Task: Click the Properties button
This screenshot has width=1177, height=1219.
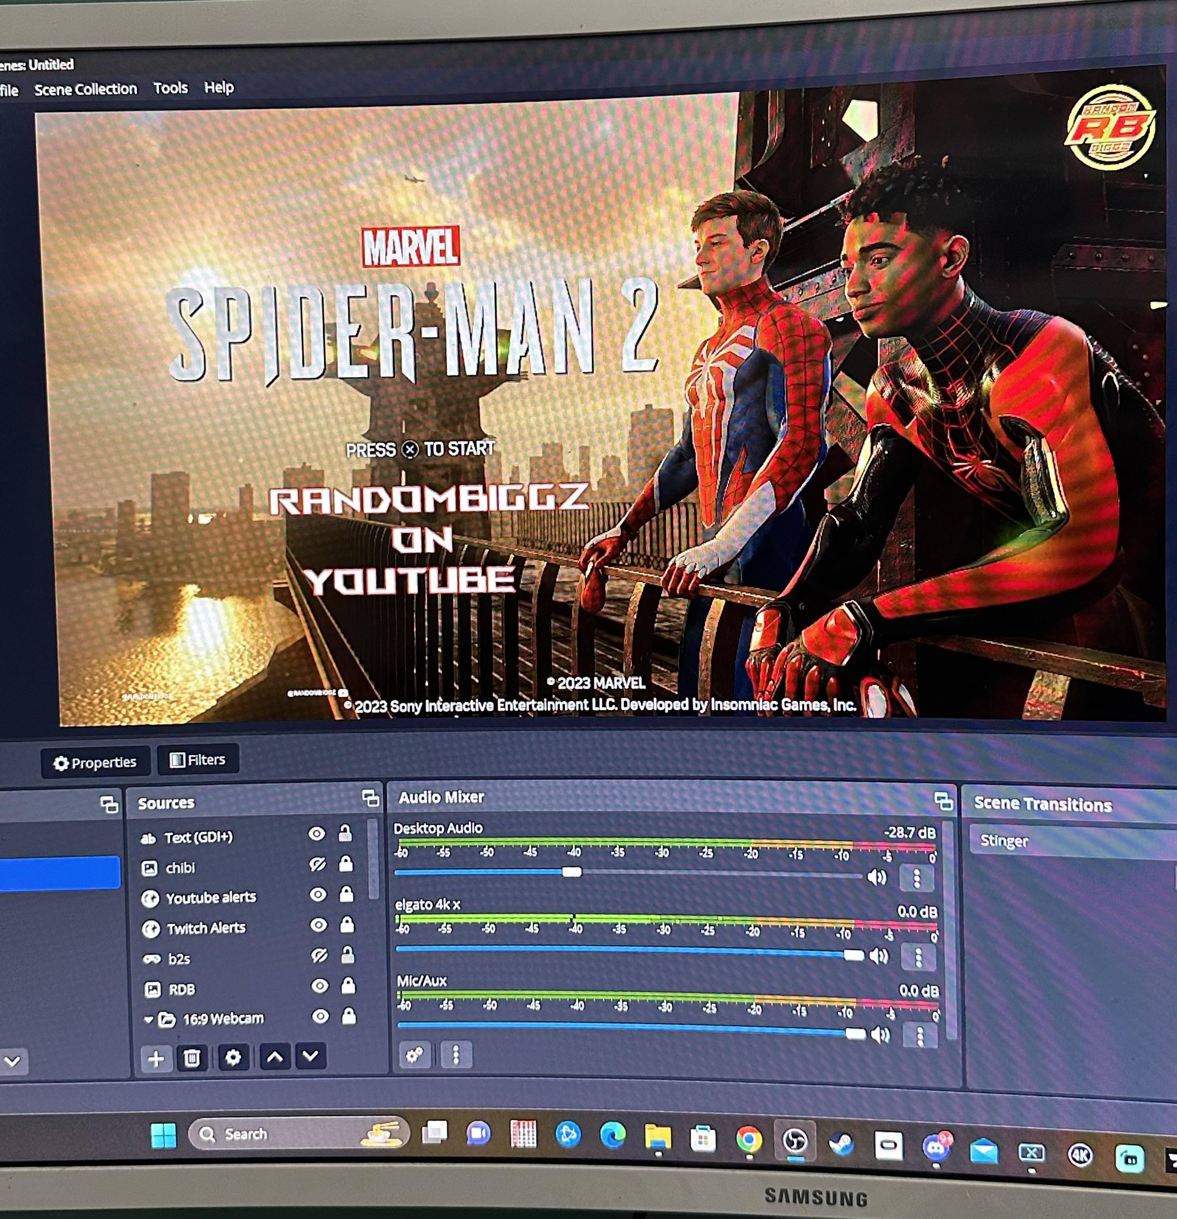Action: (95, 762)
